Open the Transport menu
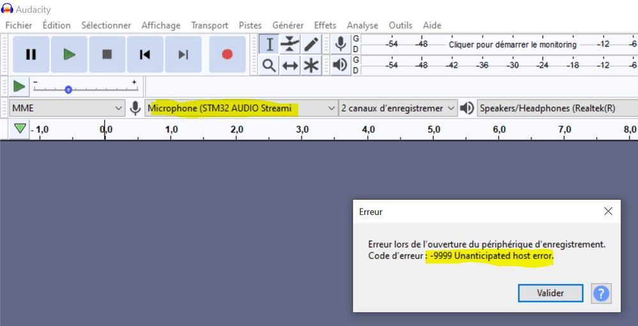This screenshot has width=638, height=326. pyautogui.click(x=209, y=26)
